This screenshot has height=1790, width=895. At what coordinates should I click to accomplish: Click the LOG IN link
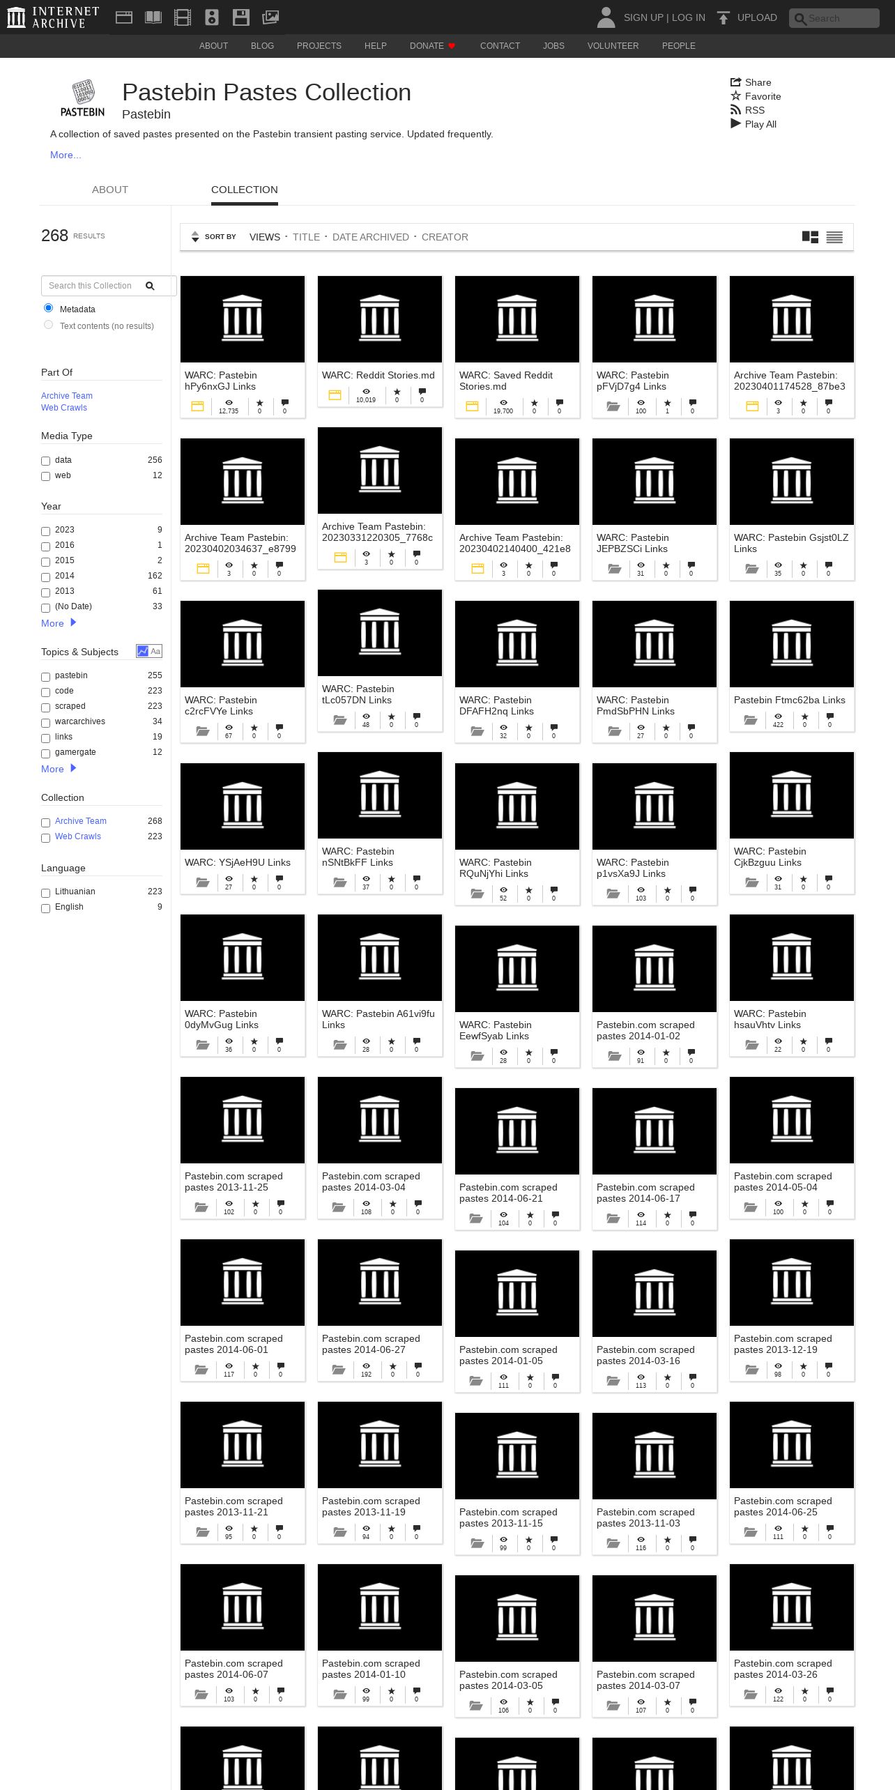pos(689,17)
